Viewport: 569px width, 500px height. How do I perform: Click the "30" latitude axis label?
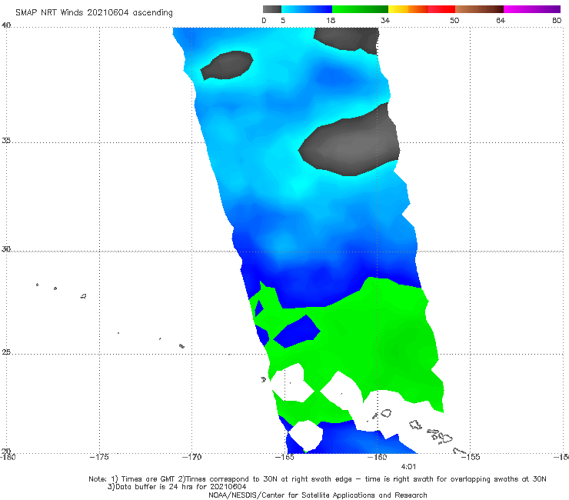(x=6, y=249)
